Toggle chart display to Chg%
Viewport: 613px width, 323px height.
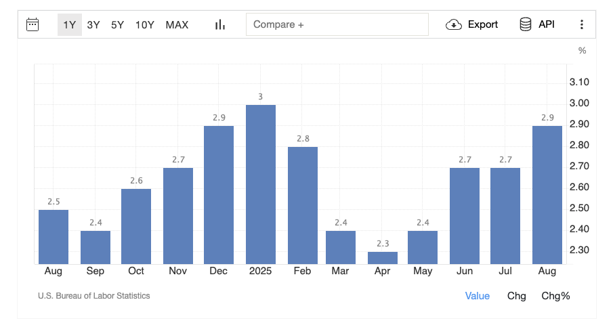pyautogui.click(x=555, y=296)
